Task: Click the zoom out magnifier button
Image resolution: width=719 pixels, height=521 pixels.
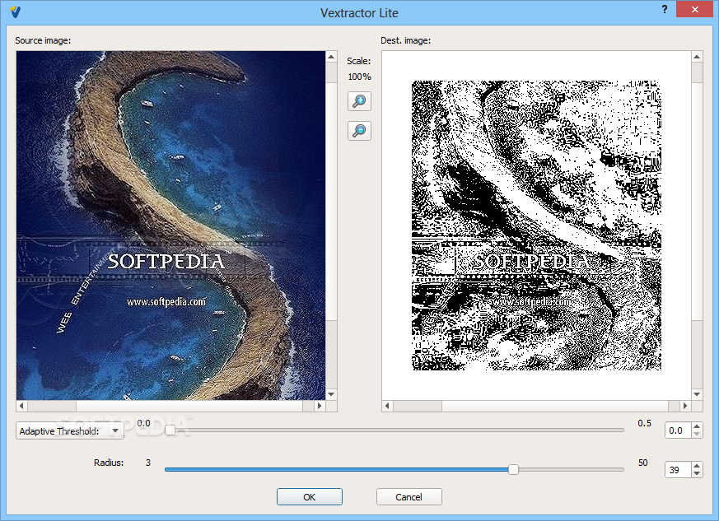Action: tap(359, 131)
